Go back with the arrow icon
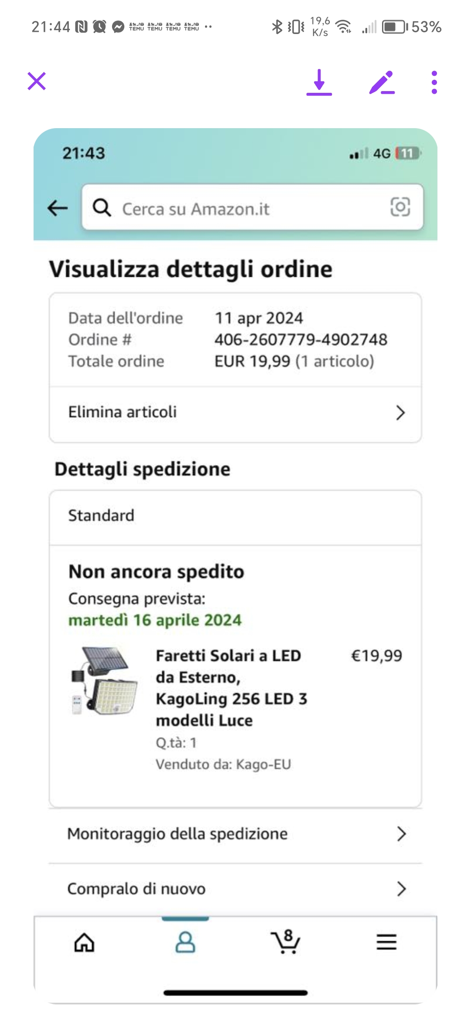Image resolution: width=471 pixels, height=1020 pixels. [x=58, y=208]
